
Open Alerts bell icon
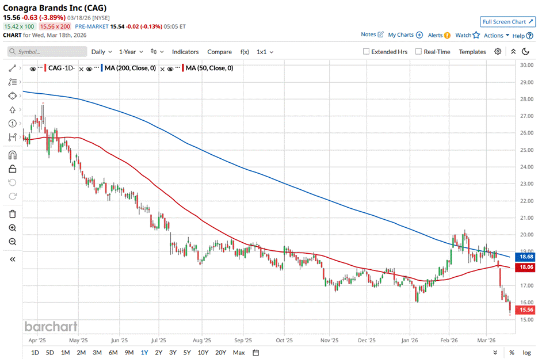(447, 35)
